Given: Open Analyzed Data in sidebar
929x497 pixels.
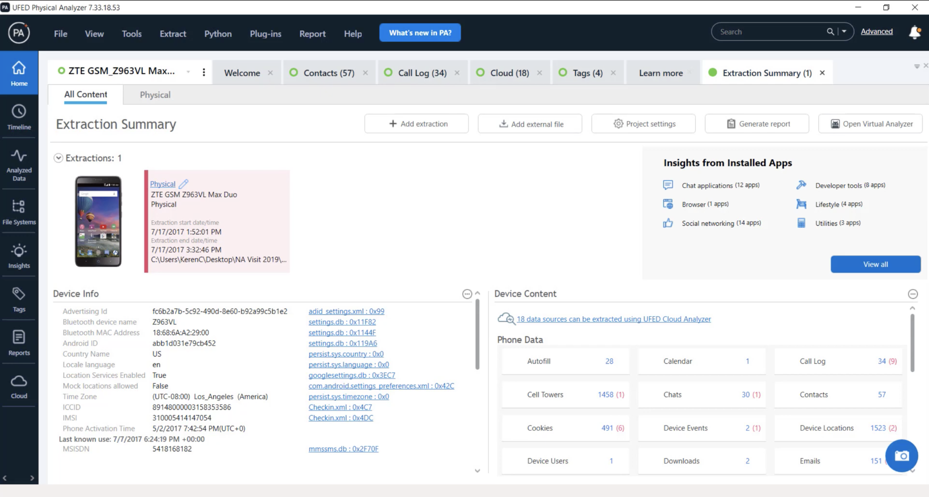Looking at the screenshot, I should [x=19, y=164].
